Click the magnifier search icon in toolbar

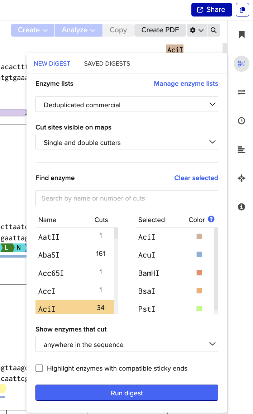[214, 30]
